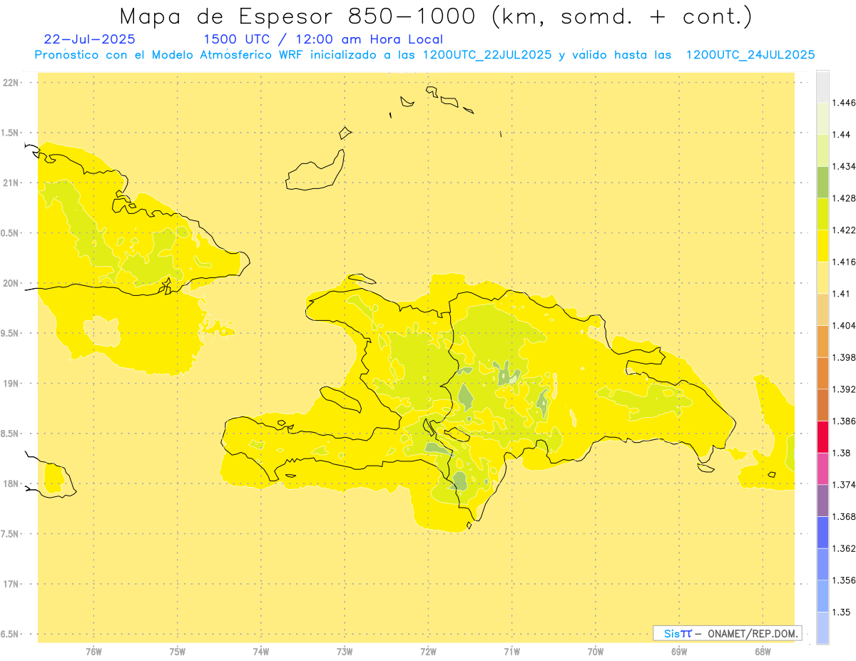Select the '71W' longitude label
This screenshot has width=856, height=661.
(511, 652)
